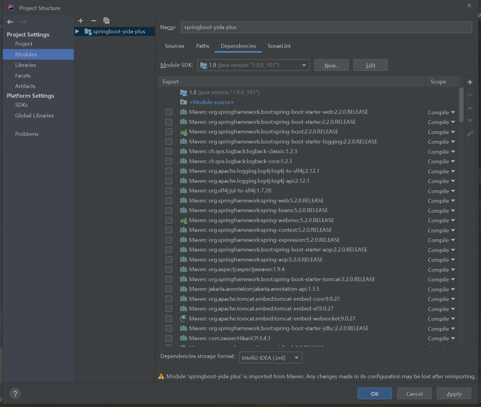
Task: Click the warning triangle icon at bottom
Action: [x=161, y=376]
